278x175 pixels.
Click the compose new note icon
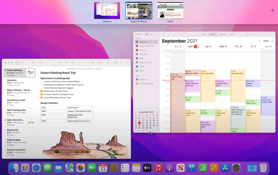click(41, 63)
